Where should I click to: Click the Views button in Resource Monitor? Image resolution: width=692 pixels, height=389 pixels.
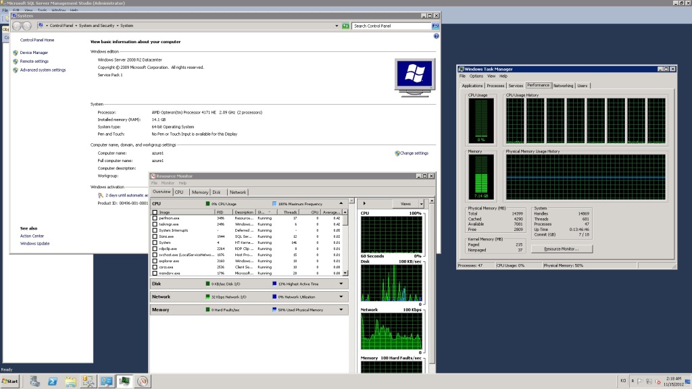[x=405, y=204]
